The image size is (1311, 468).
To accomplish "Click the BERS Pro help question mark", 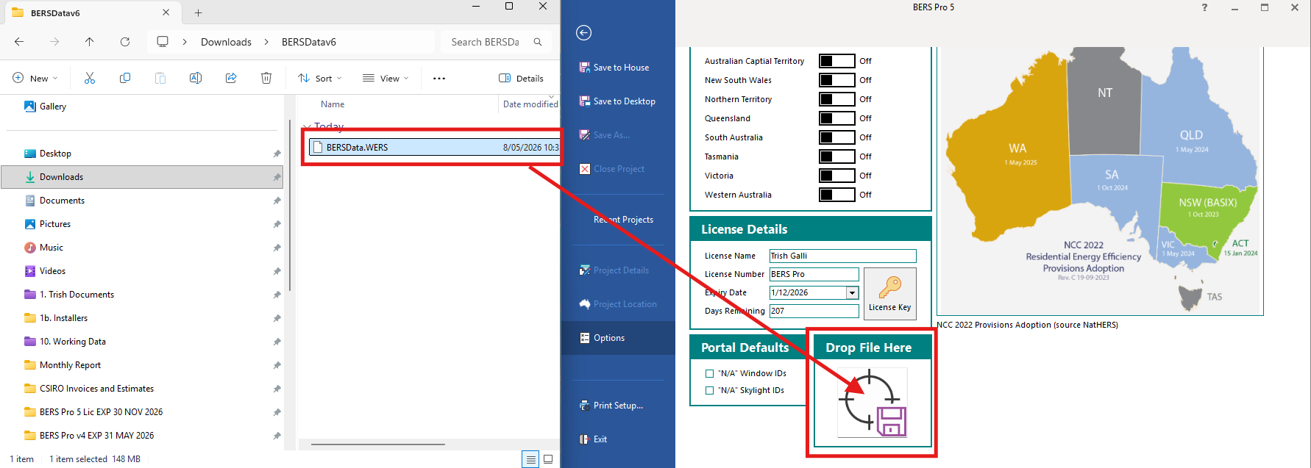I will [x=1204, y=7].
